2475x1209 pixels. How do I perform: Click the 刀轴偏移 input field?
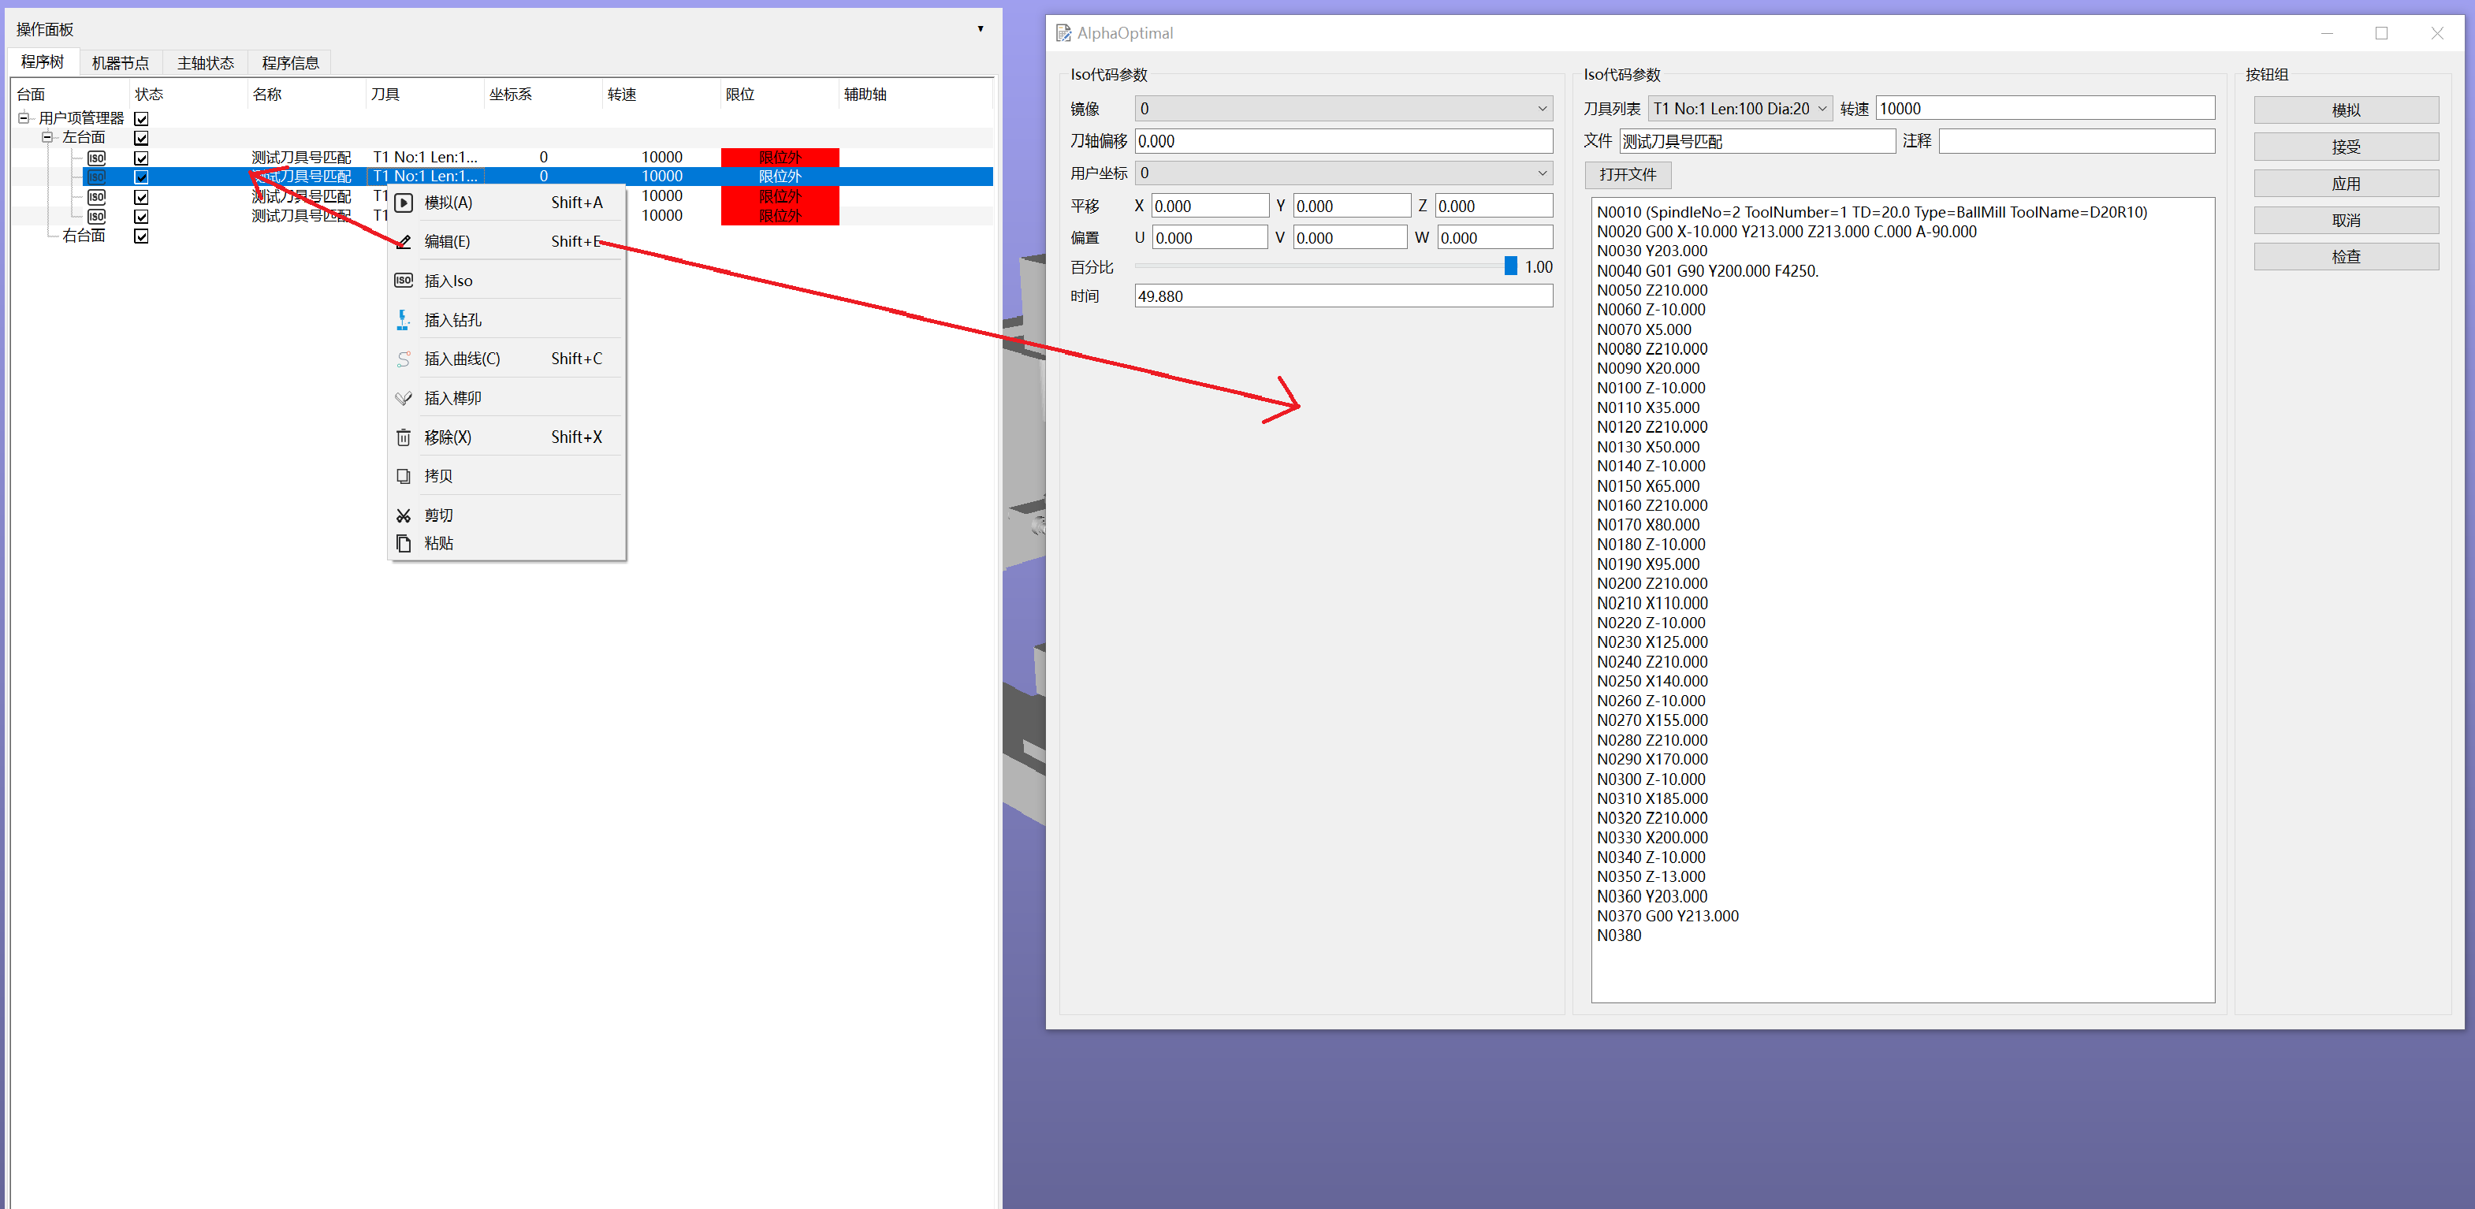click(x=1342, y=141)
